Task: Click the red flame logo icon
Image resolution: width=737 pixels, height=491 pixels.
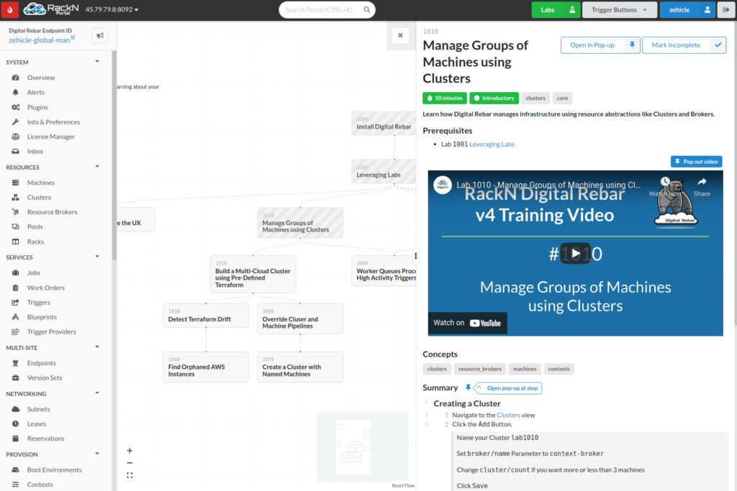Action: click(9, 9)
